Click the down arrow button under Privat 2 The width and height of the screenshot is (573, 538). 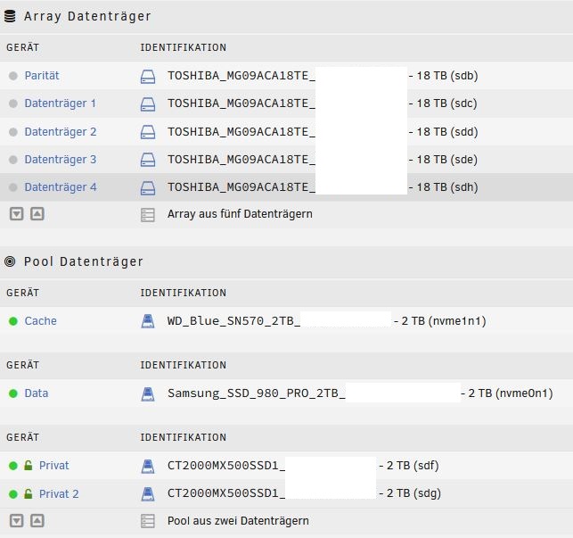[16, 520]
